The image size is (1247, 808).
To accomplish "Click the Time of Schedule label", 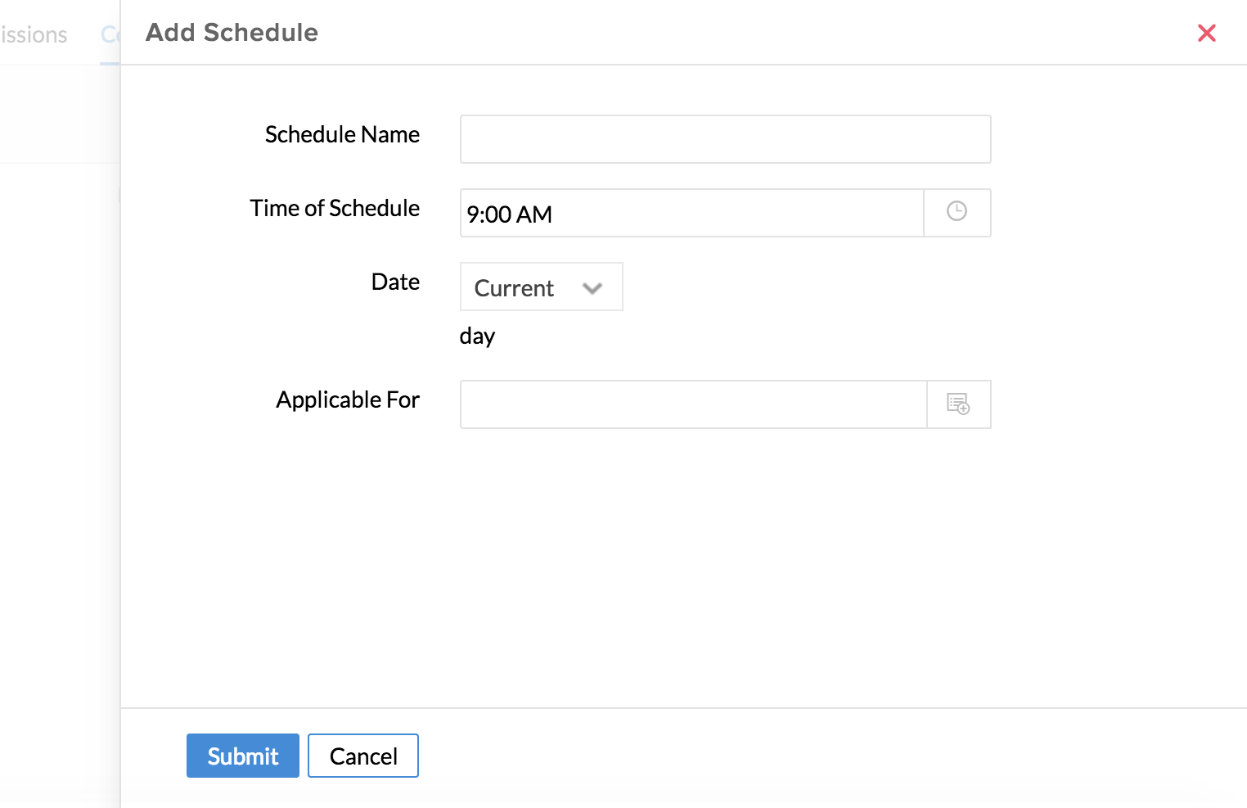I will (335, 208).
